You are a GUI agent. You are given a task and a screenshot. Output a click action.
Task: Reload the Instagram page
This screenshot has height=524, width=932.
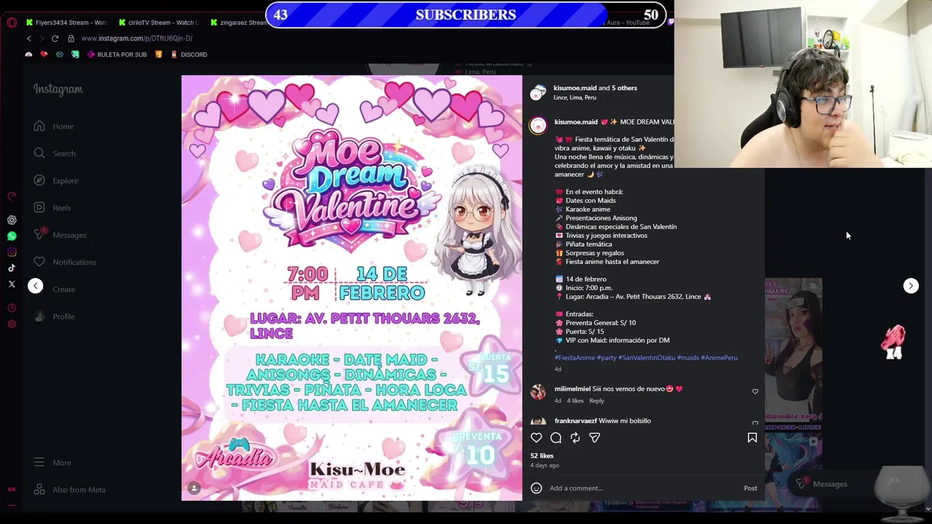point(55,39)
